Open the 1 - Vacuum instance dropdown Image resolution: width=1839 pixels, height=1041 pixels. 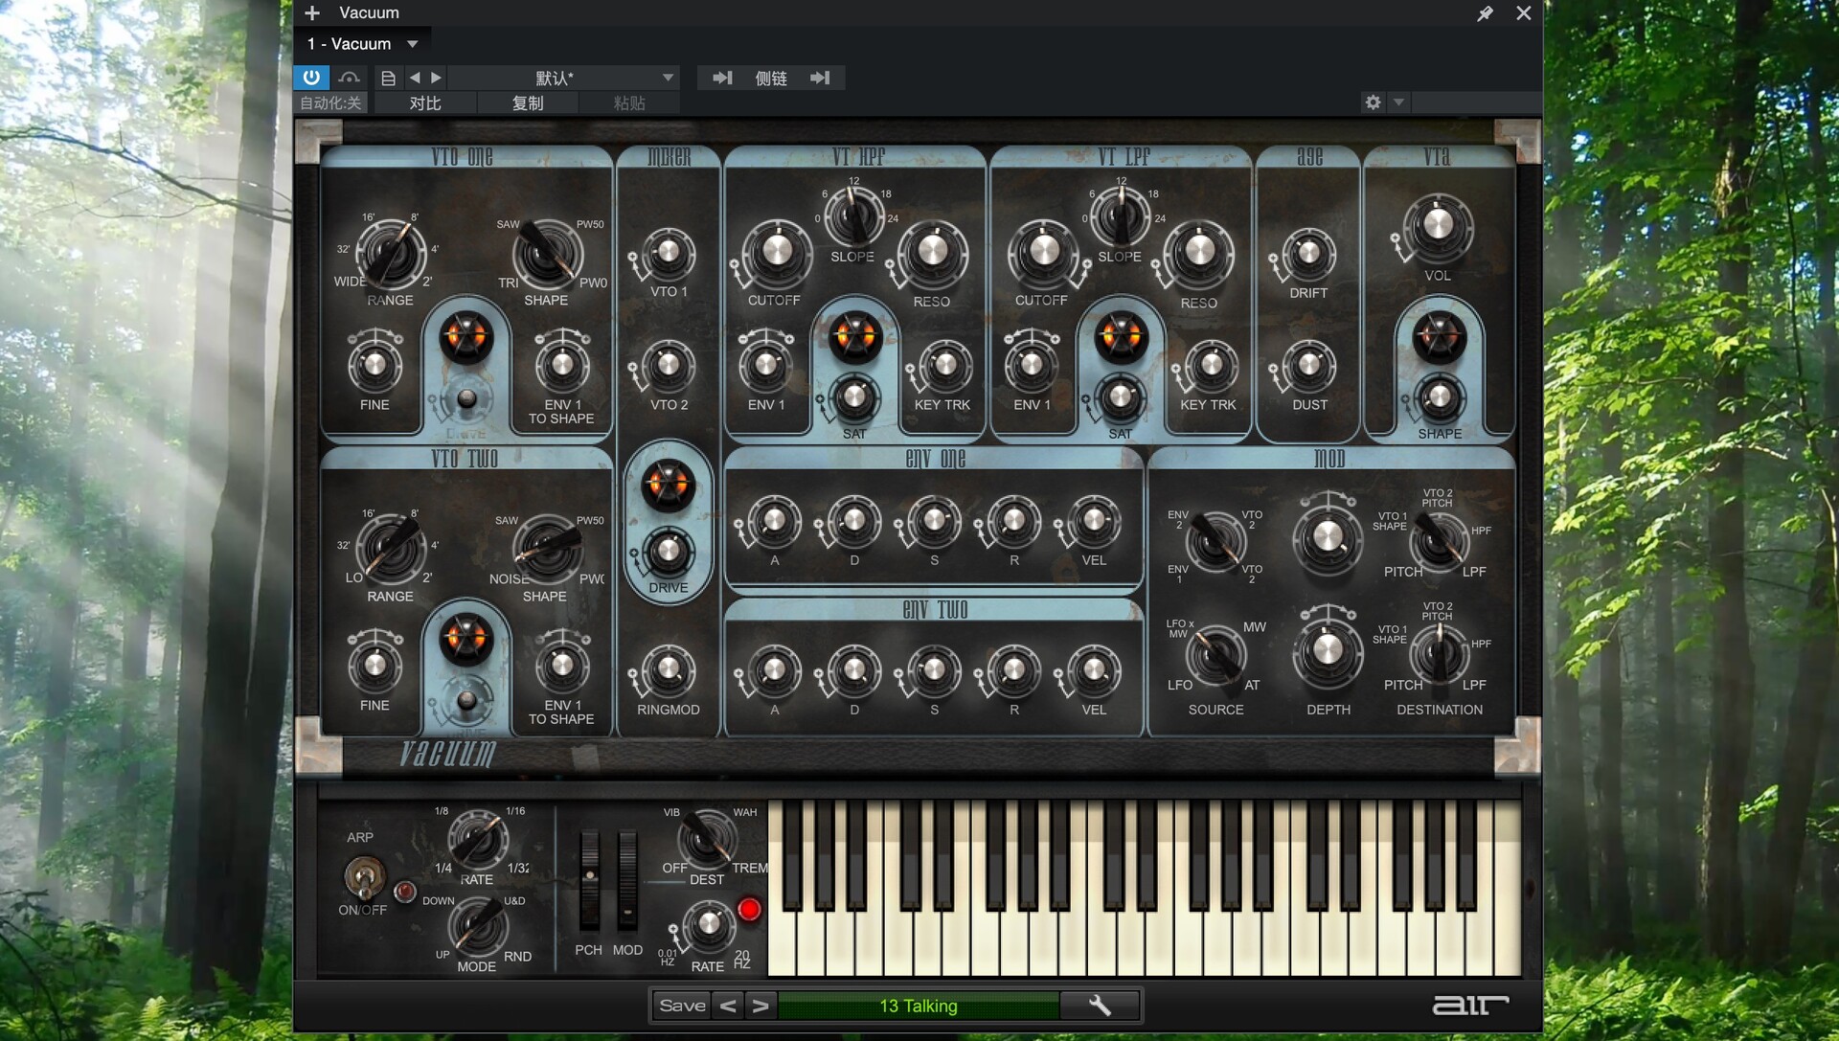(413, 44)
